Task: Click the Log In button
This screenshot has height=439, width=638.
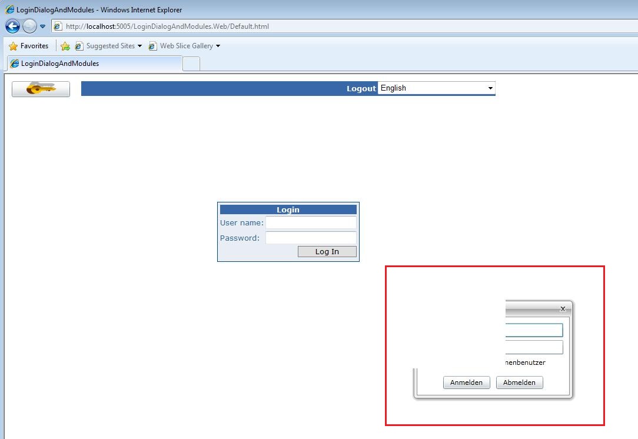Action: pos(327,252)
